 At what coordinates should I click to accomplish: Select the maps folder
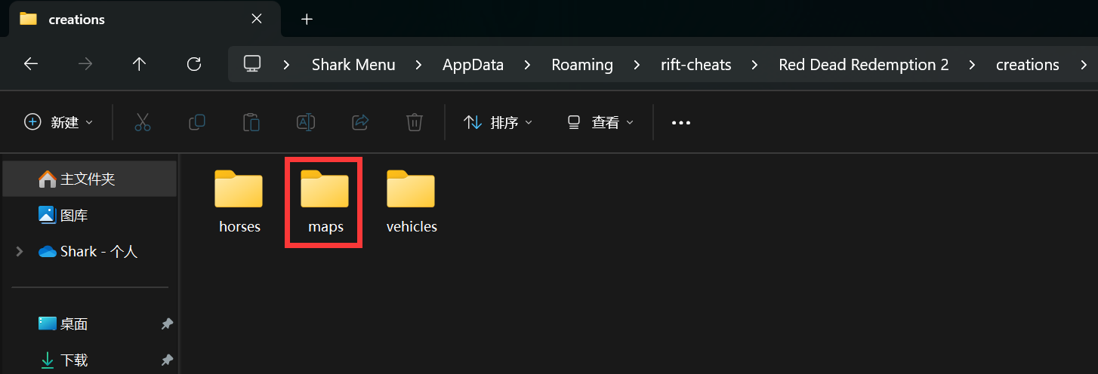tap(325, 201)
